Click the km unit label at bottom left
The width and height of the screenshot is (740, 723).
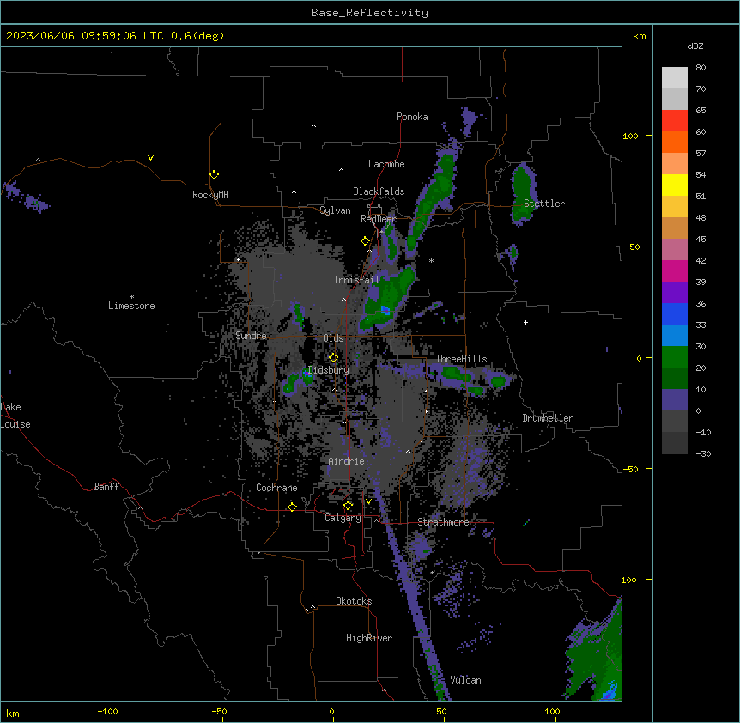tap(13, 714)
